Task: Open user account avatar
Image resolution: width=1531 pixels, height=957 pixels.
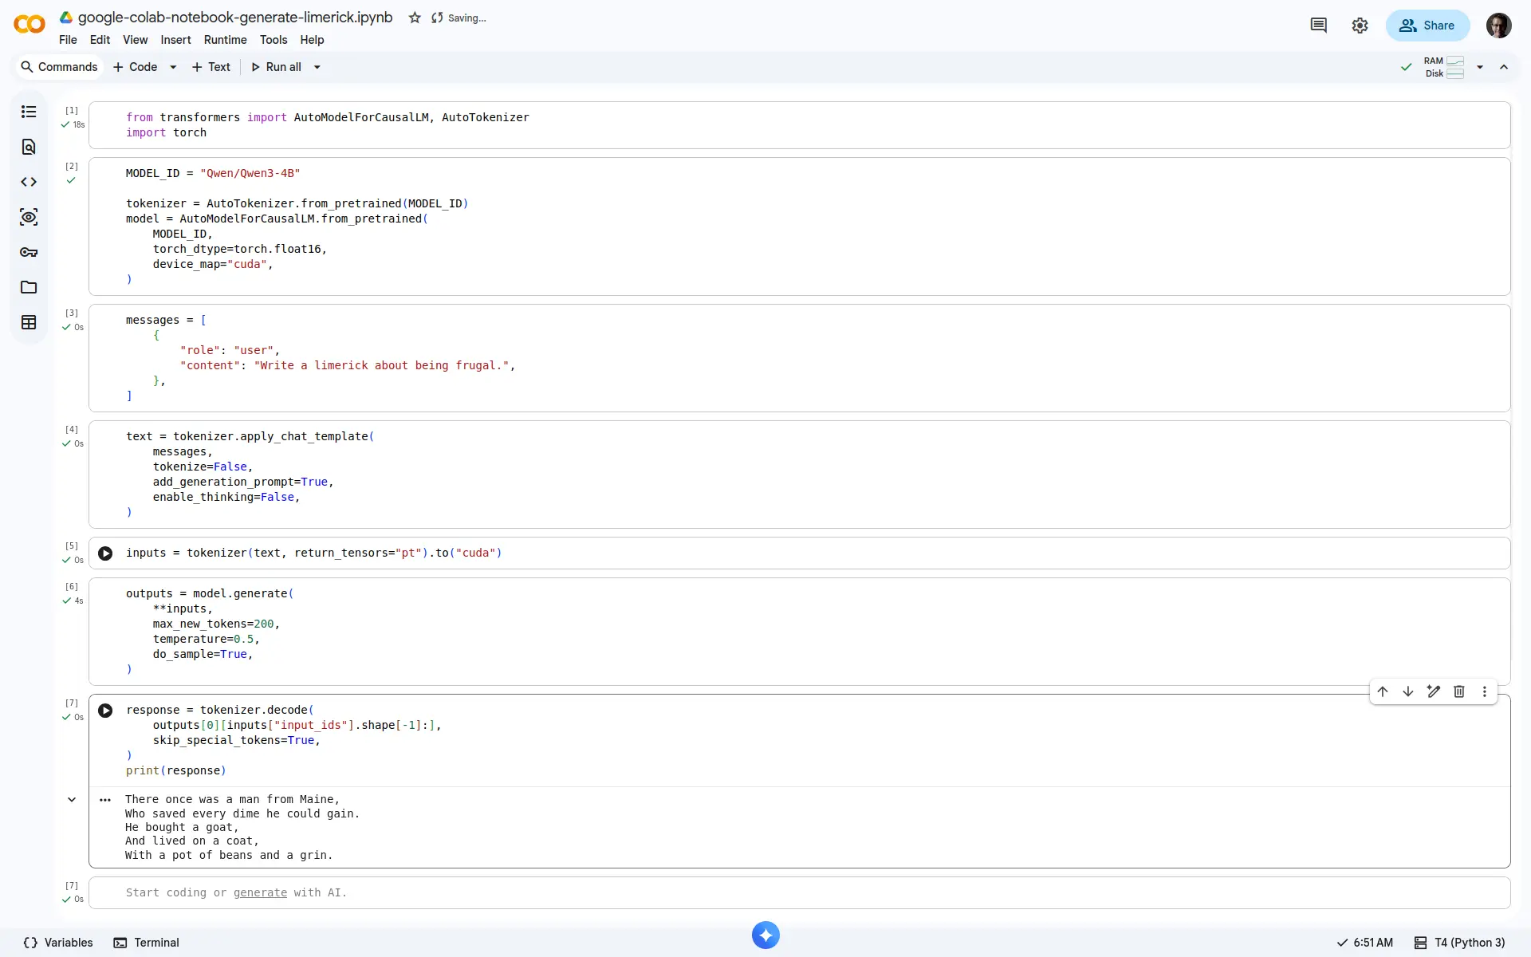Action: 1498,26
